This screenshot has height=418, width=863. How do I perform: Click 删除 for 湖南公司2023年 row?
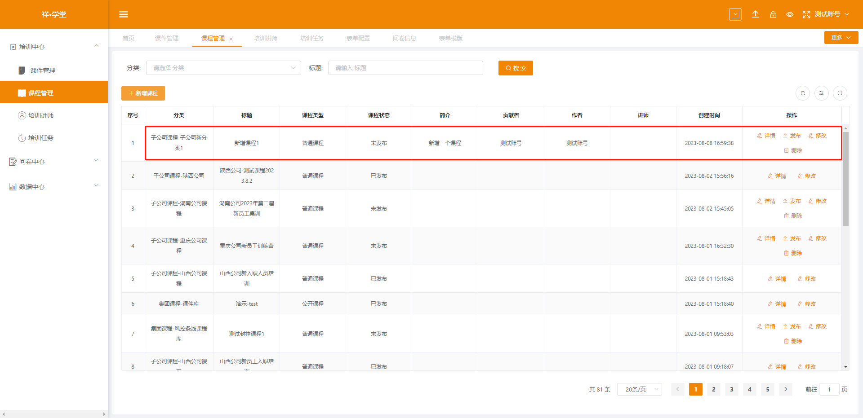pyautogui.click(x=793, y=216)
